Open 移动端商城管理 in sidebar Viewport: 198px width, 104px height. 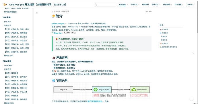point(10,12)
